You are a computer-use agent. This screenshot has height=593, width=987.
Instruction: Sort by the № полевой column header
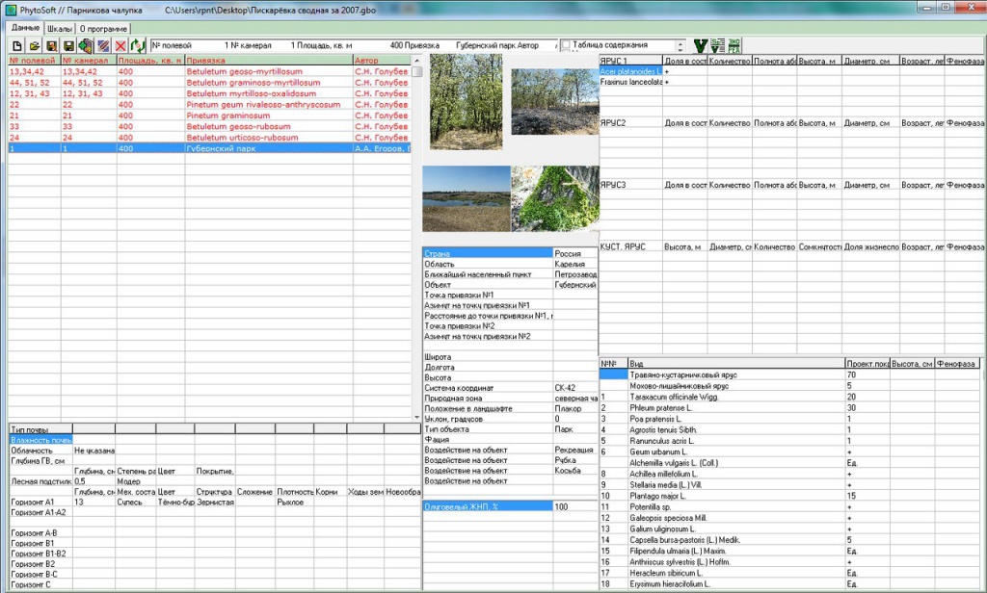34,61
